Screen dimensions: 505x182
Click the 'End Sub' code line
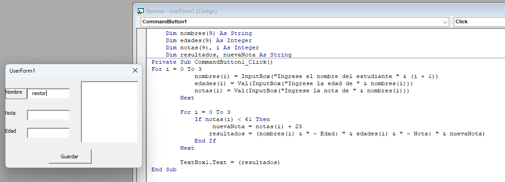164,169
